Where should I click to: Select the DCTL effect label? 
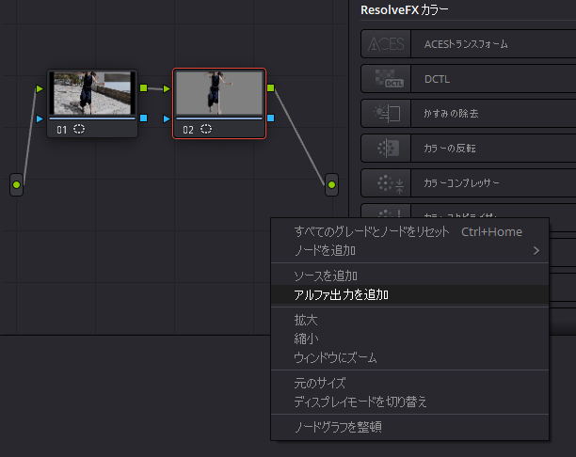coord(437,79)
